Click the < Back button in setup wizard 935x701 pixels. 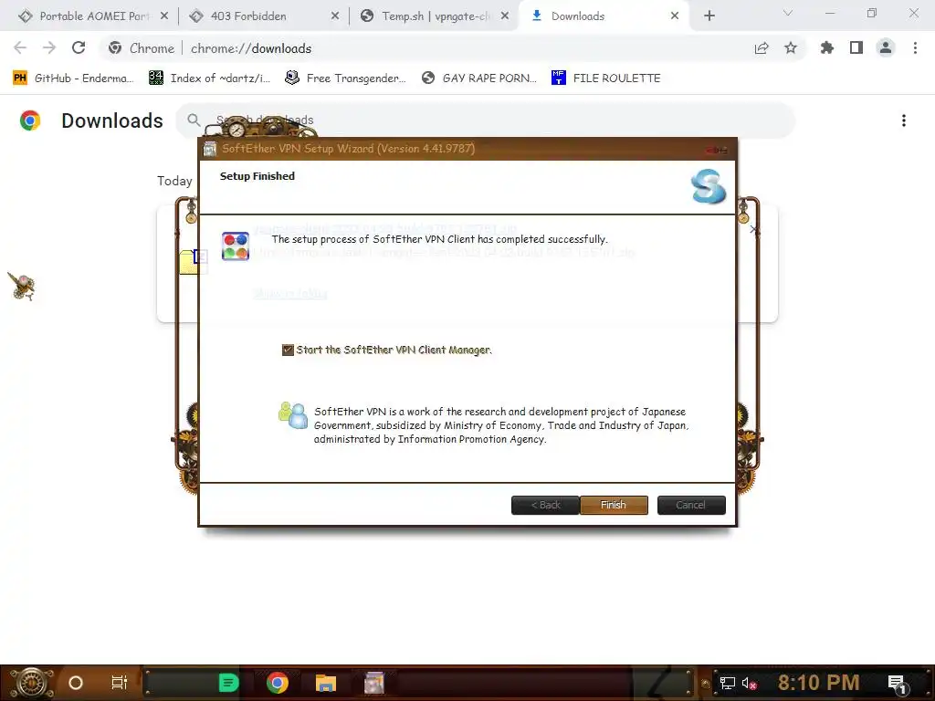coord(545,505)
